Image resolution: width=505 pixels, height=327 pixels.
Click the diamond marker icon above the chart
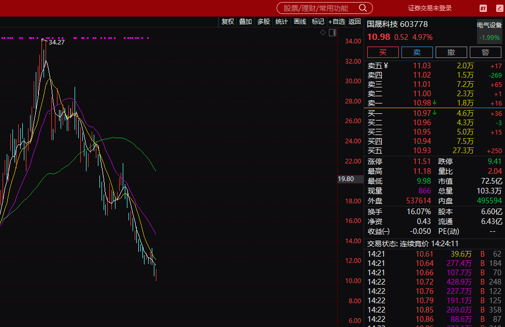(323, 32)
